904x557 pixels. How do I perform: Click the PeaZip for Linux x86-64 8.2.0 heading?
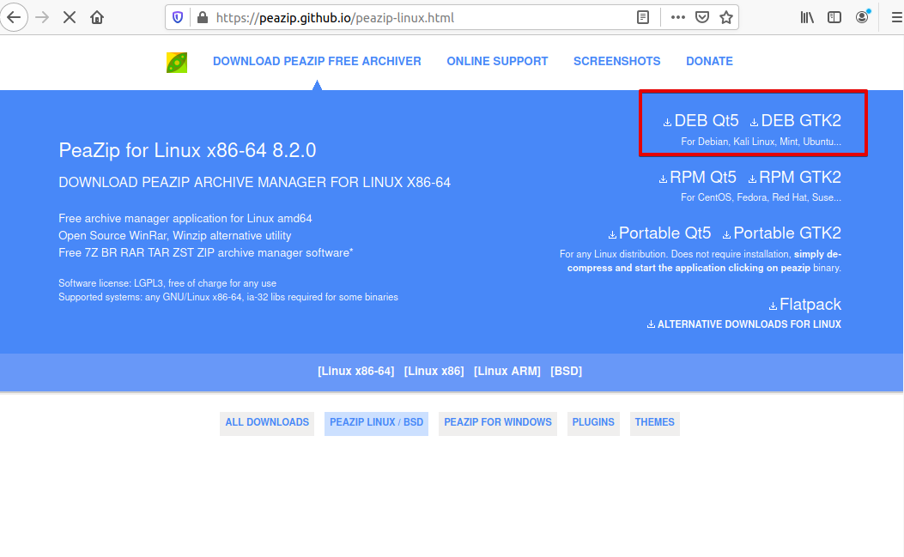[187, 150]
